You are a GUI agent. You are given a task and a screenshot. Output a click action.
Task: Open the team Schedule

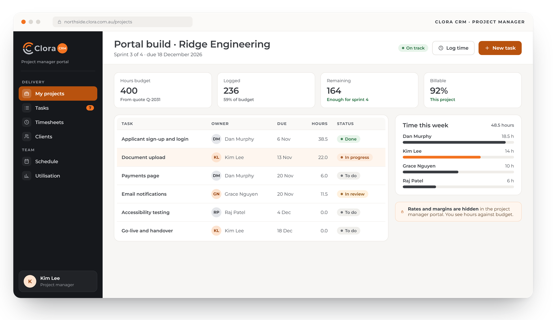click(x=58, y=161)
